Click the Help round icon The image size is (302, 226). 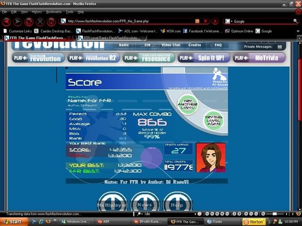[177, 204]
